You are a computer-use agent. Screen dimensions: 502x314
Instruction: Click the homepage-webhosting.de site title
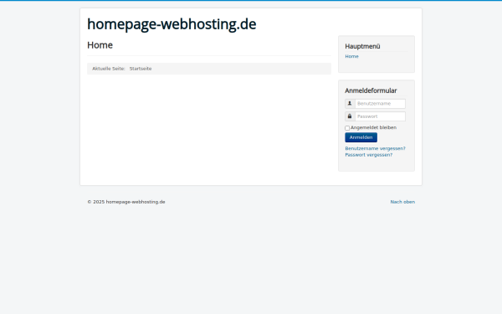[x=172, y=24]
